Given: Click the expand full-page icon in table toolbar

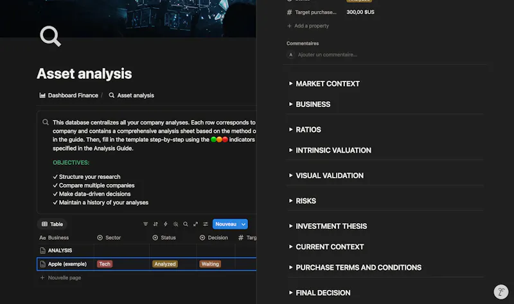Looking at the screenshot, I should tap(196, 224).
